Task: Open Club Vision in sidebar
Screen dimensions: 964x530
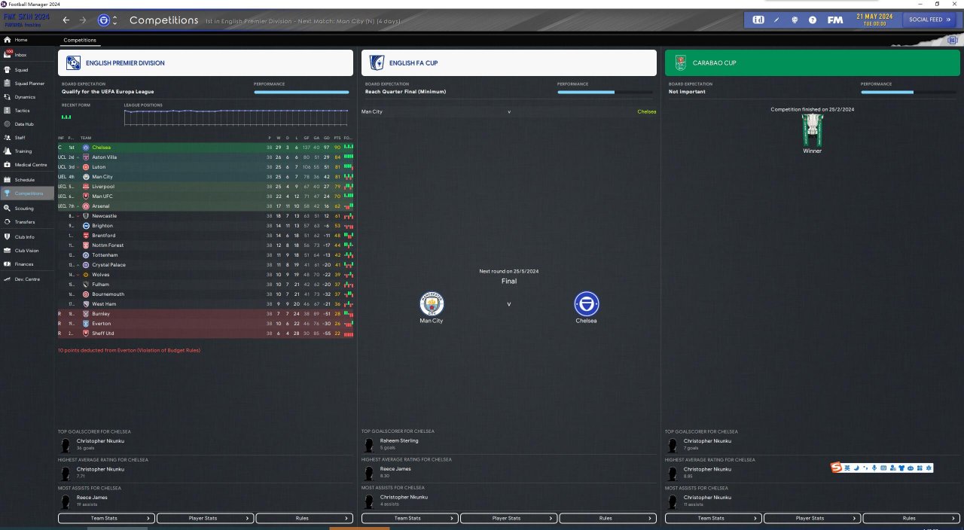Action: tap(26, 250)
